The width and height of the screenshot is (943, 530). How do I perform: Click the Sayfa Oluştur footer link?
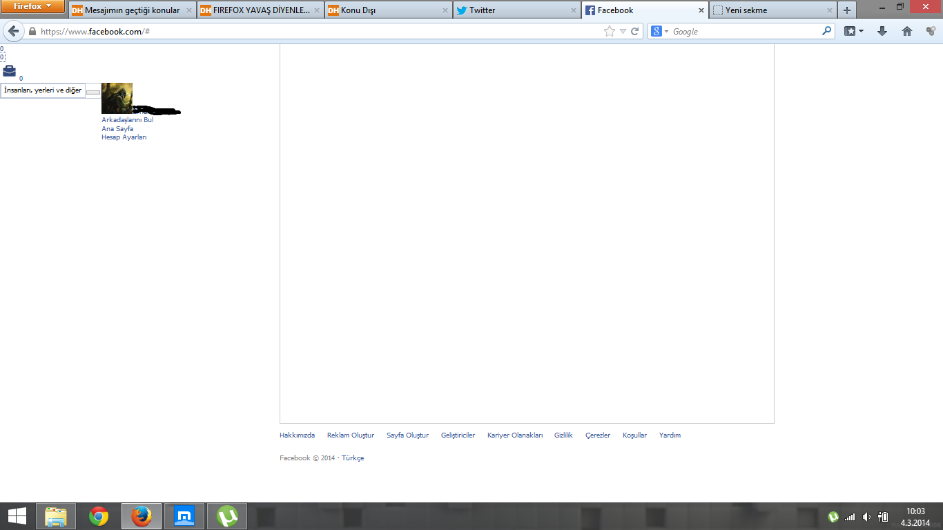(407, 435)
